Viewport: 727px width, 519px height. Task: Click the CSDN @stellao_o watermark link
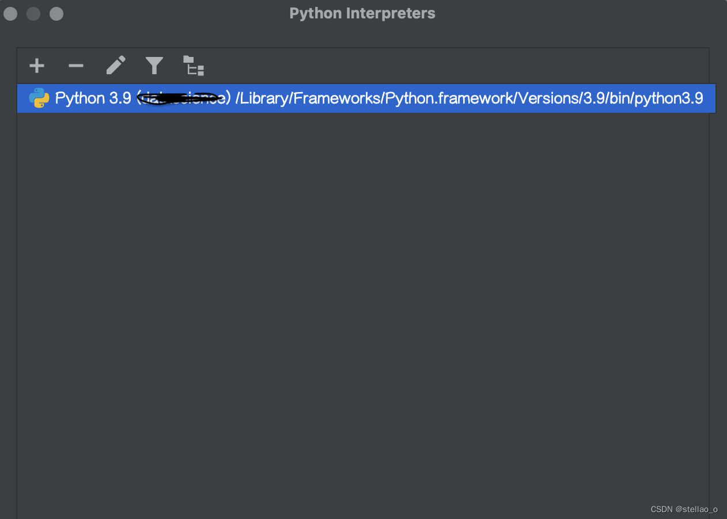tap(685, 509)
